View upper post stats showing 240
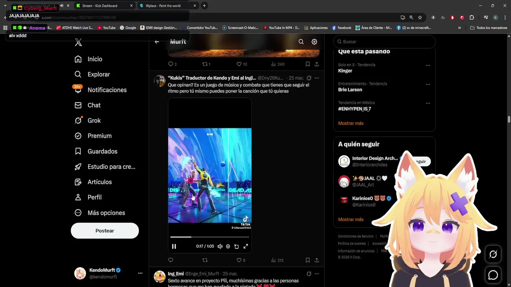Screen dimensions: 511x287 click(277, 64)
